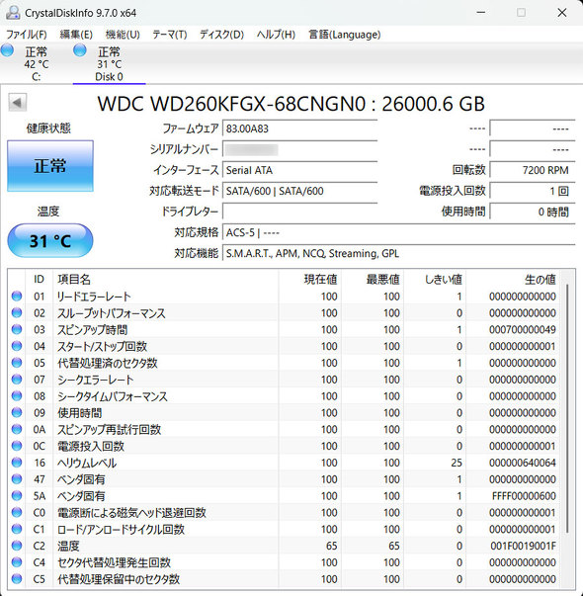Click the 正常 health status button
The width and height of the screenshot is (583, 596).
click(50, 166)
